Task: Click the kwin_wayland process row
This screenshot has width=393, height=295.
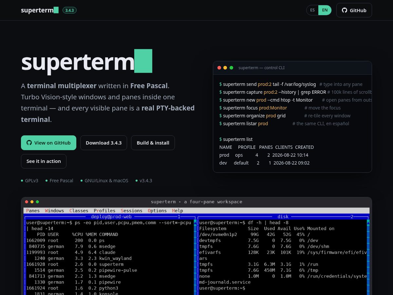Action: point(79,258)
